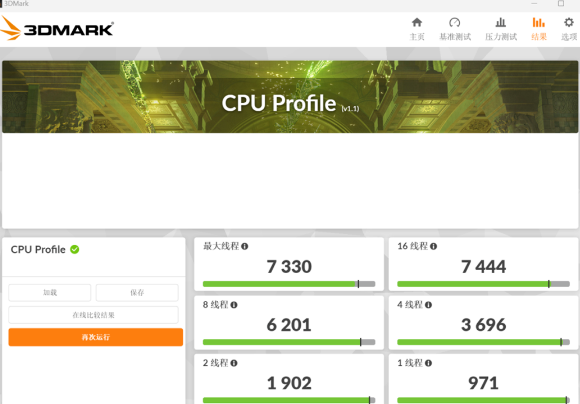This screenshot has height=404, width=580.
Task: Click the green CPU Profile validation checkmark
Action: tap(75, 249)
